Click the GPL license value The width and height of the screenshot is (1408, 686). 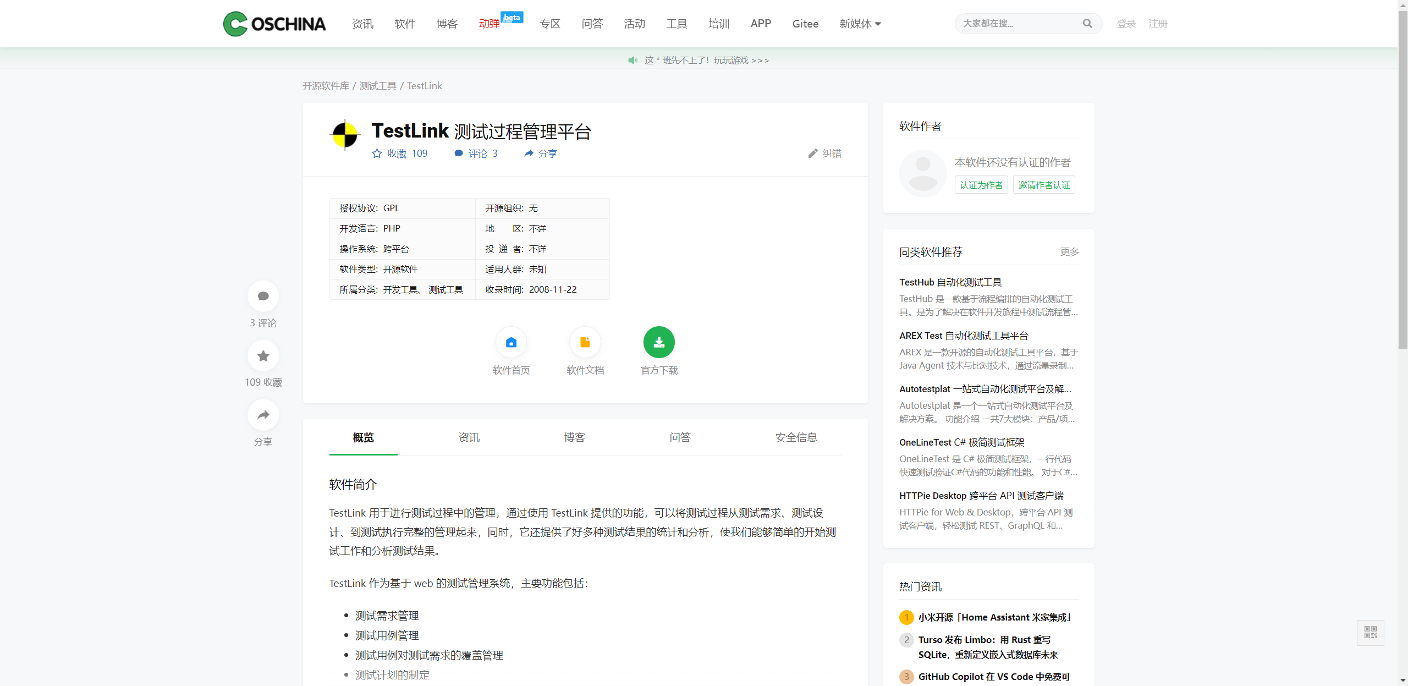(391, 208)
